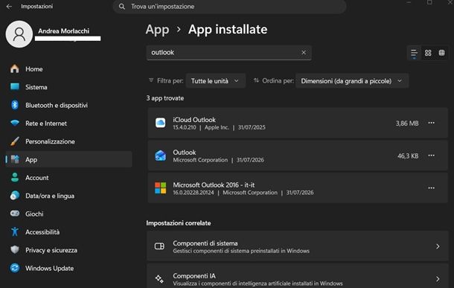Click the 46,3 KB size value

pyautogui.click(x=408, y=156)
